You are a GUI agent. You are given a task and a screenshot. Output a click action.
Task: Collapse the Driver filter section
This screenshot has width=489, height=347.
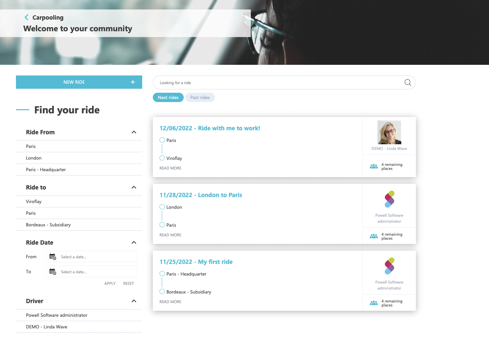[134, 301]
